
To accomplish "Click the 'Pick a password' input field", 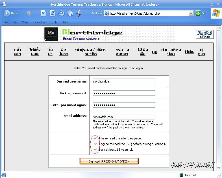I will (x=124, y=93).
